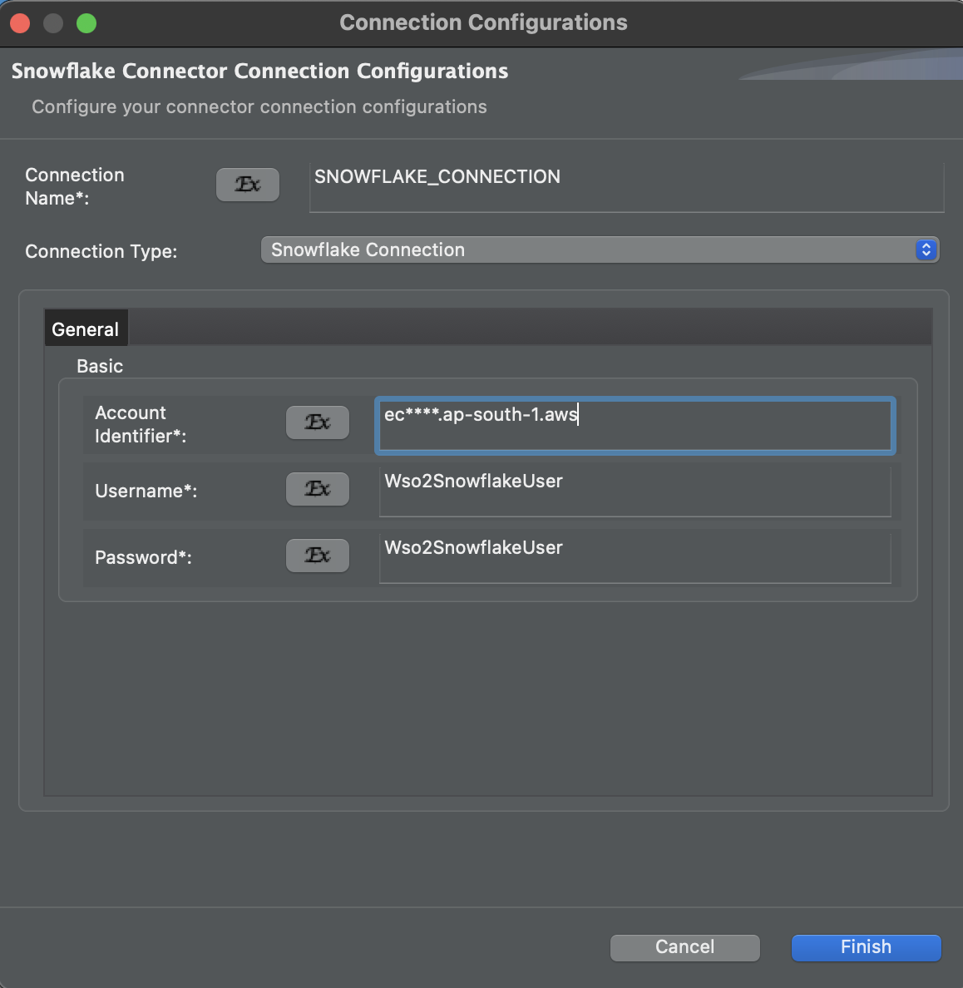Select the General tab
Screen dimensions: 963x988
click(x=86, y=329)
